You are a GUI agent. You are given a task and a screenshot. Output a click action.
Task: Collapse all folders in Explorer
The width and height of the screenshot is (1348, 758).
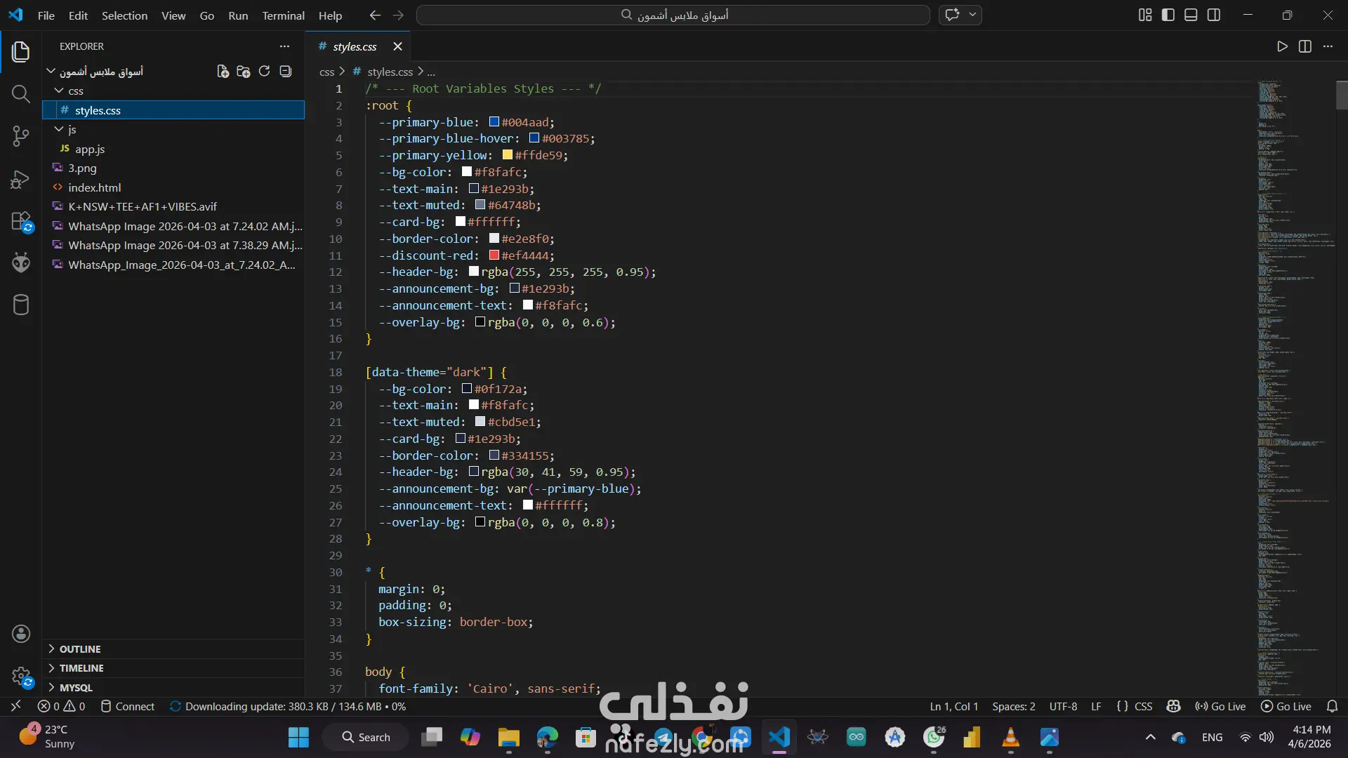point(285,72)
